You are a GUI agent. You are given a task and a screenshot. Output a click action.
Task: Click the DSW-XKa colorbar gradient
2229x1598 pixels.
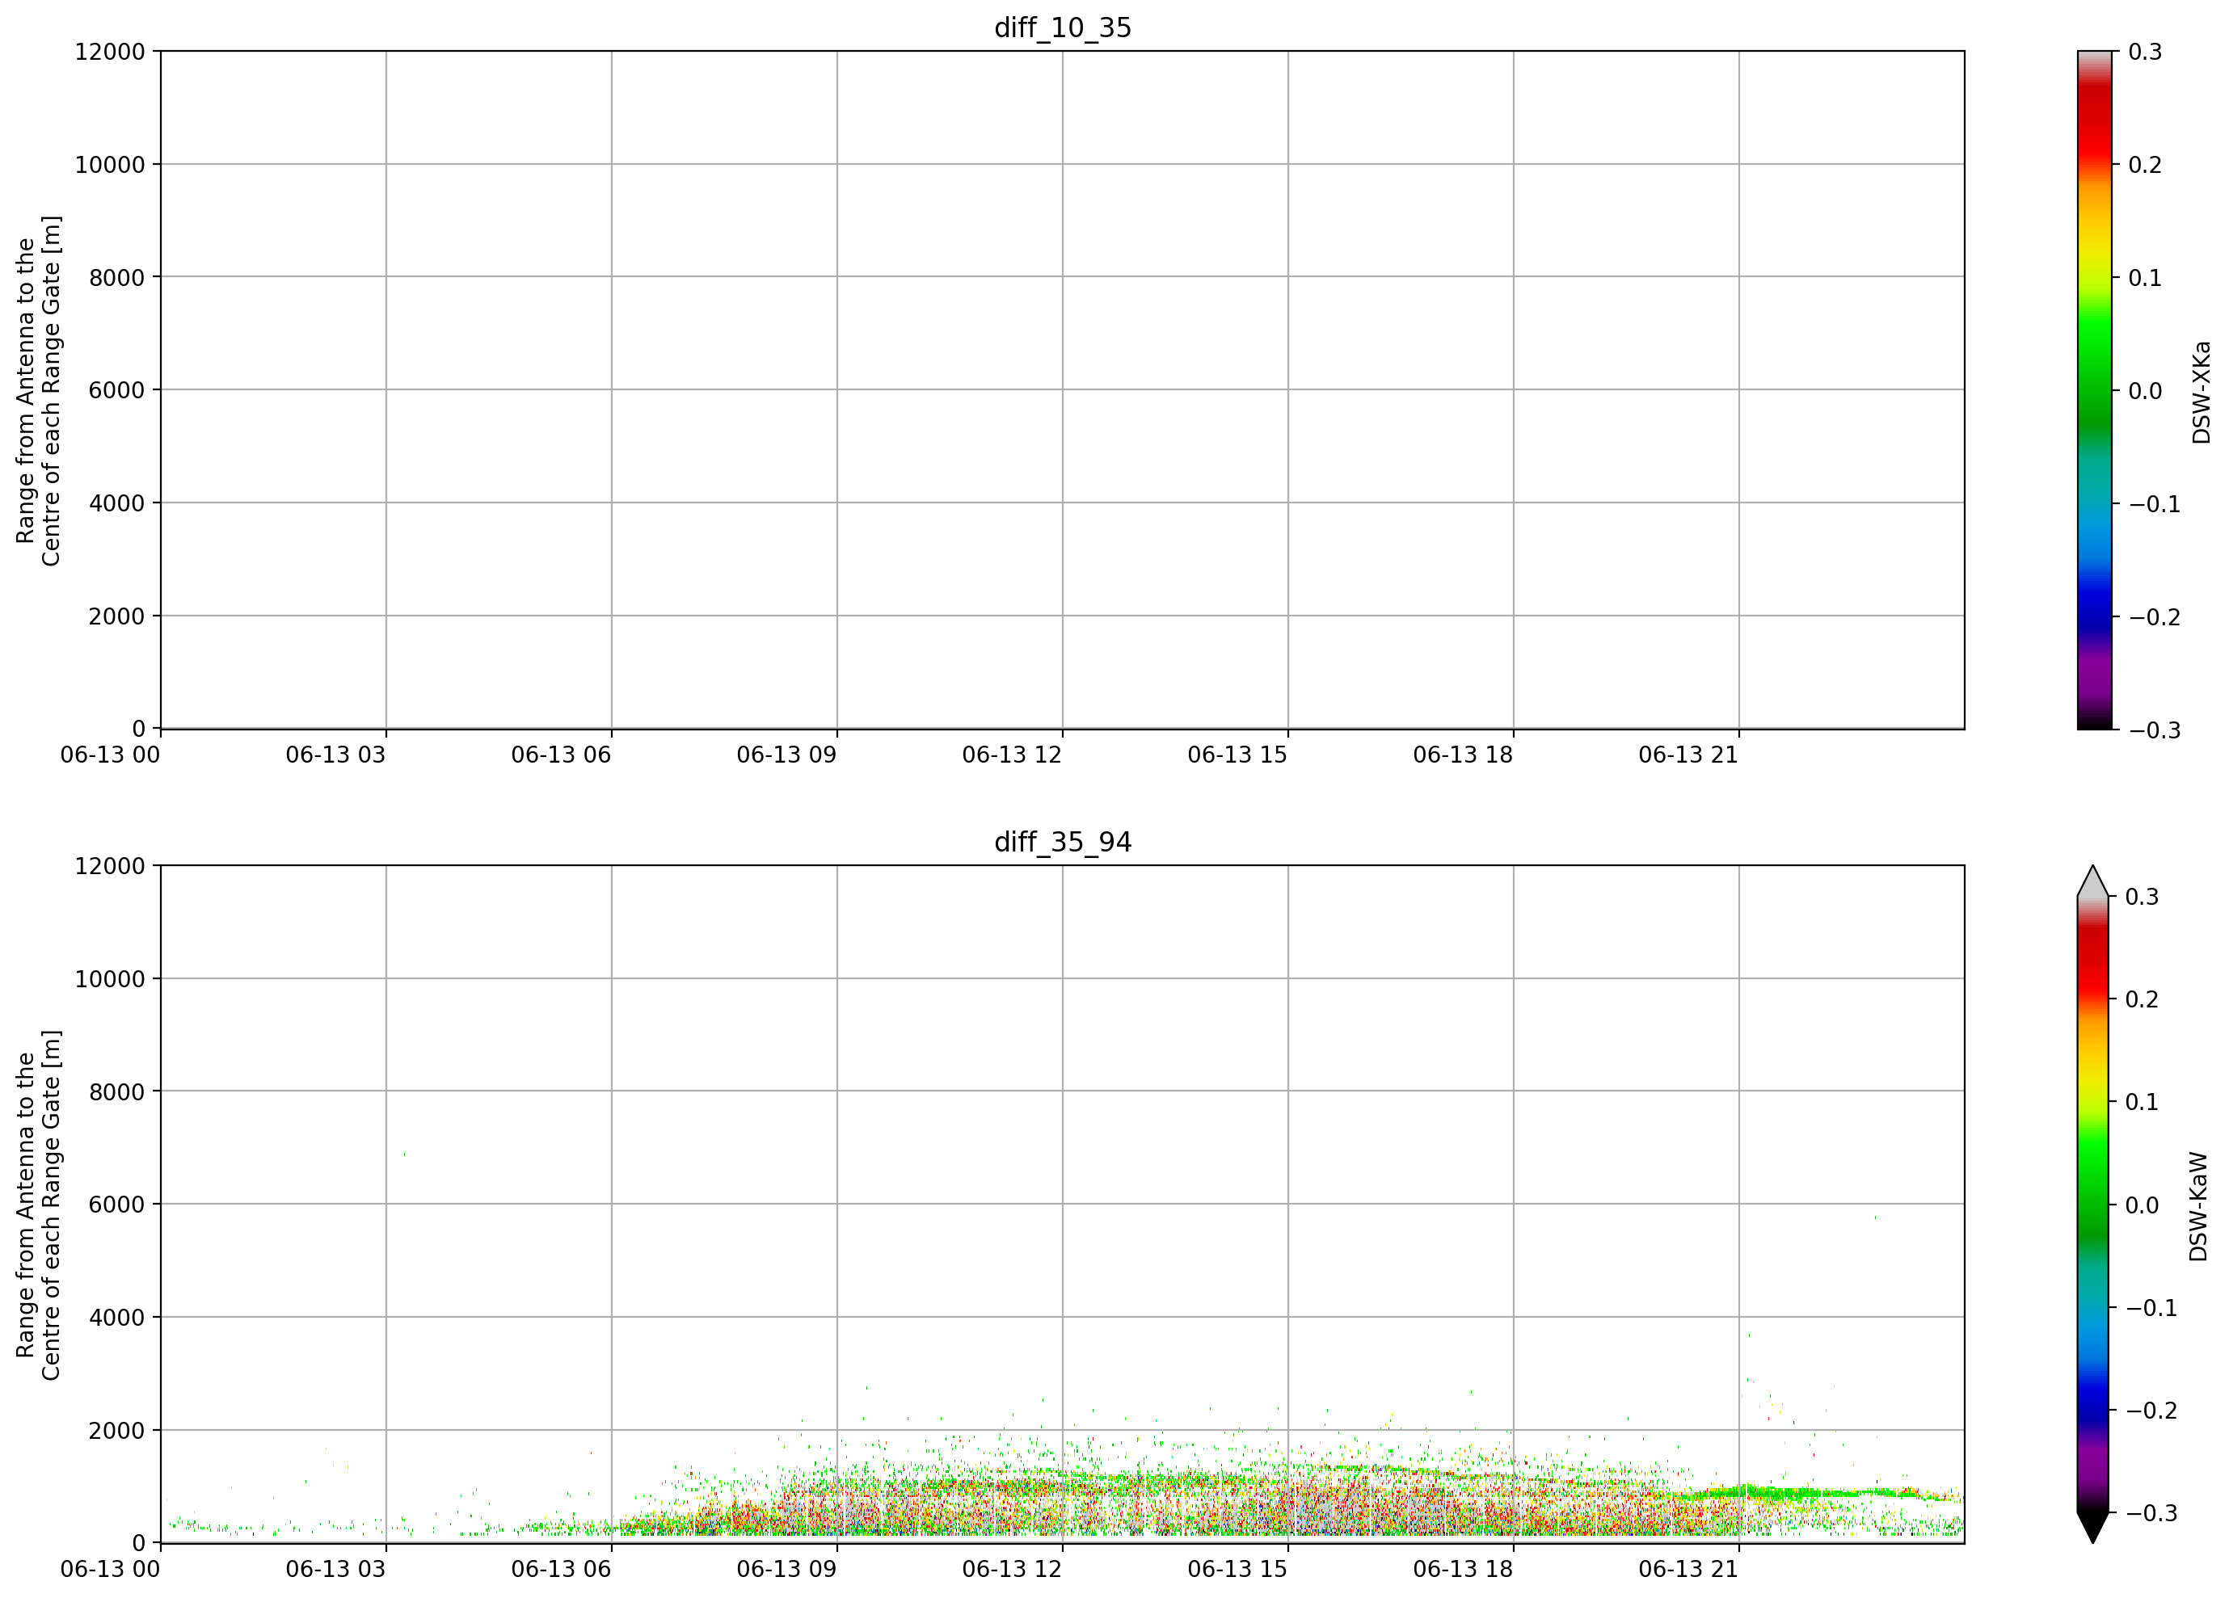pyautogui.click(x=2093, y=390)
